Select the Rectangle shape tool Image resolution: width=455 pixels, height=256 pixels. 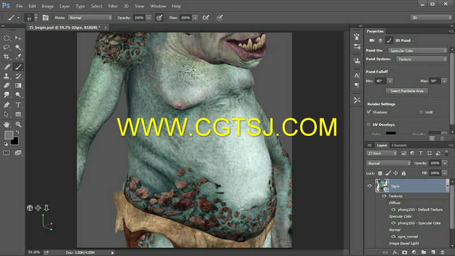point(18,114)
